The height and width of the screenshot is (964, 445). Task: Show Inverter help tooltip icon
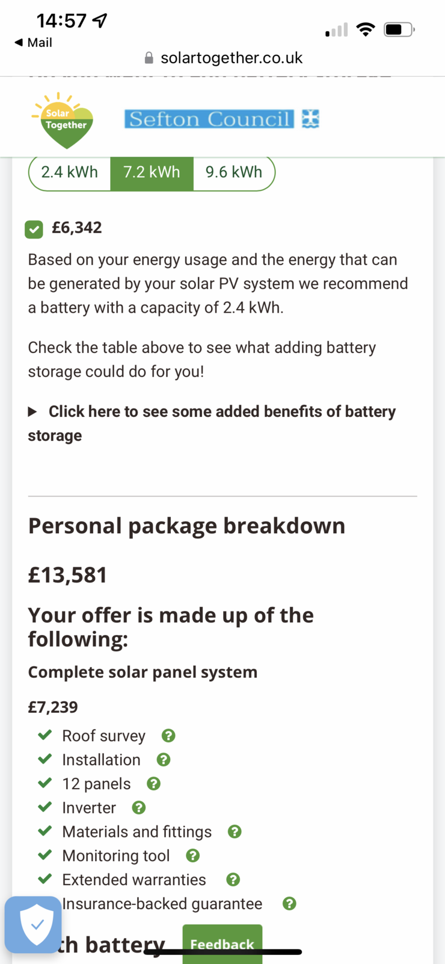click(139, 808)
